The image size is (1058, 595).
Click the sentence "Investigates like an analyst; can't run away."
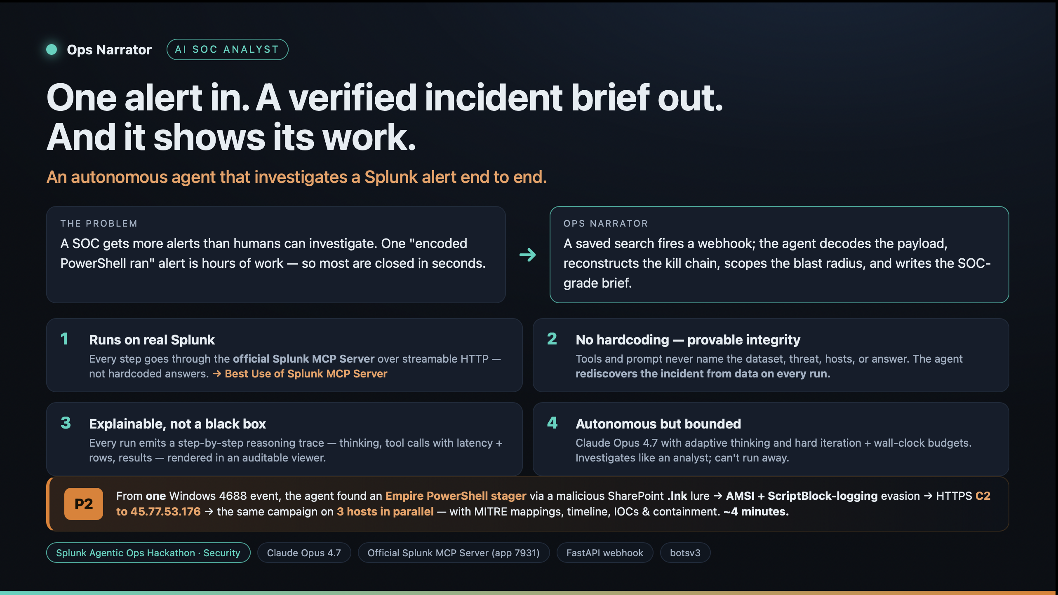[x=682, y=458]
